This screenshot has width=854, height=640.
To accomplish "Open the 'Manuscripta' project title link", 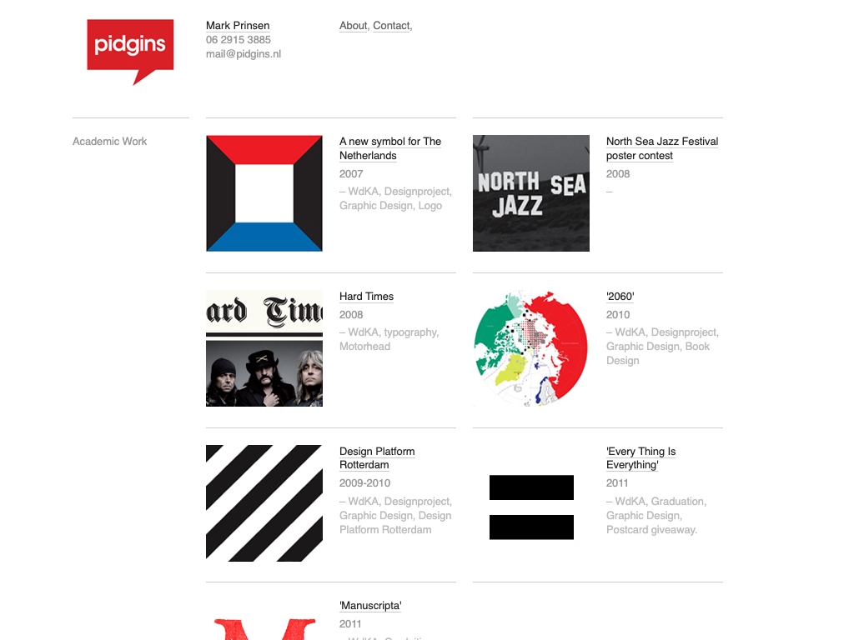I will [371, 606].
